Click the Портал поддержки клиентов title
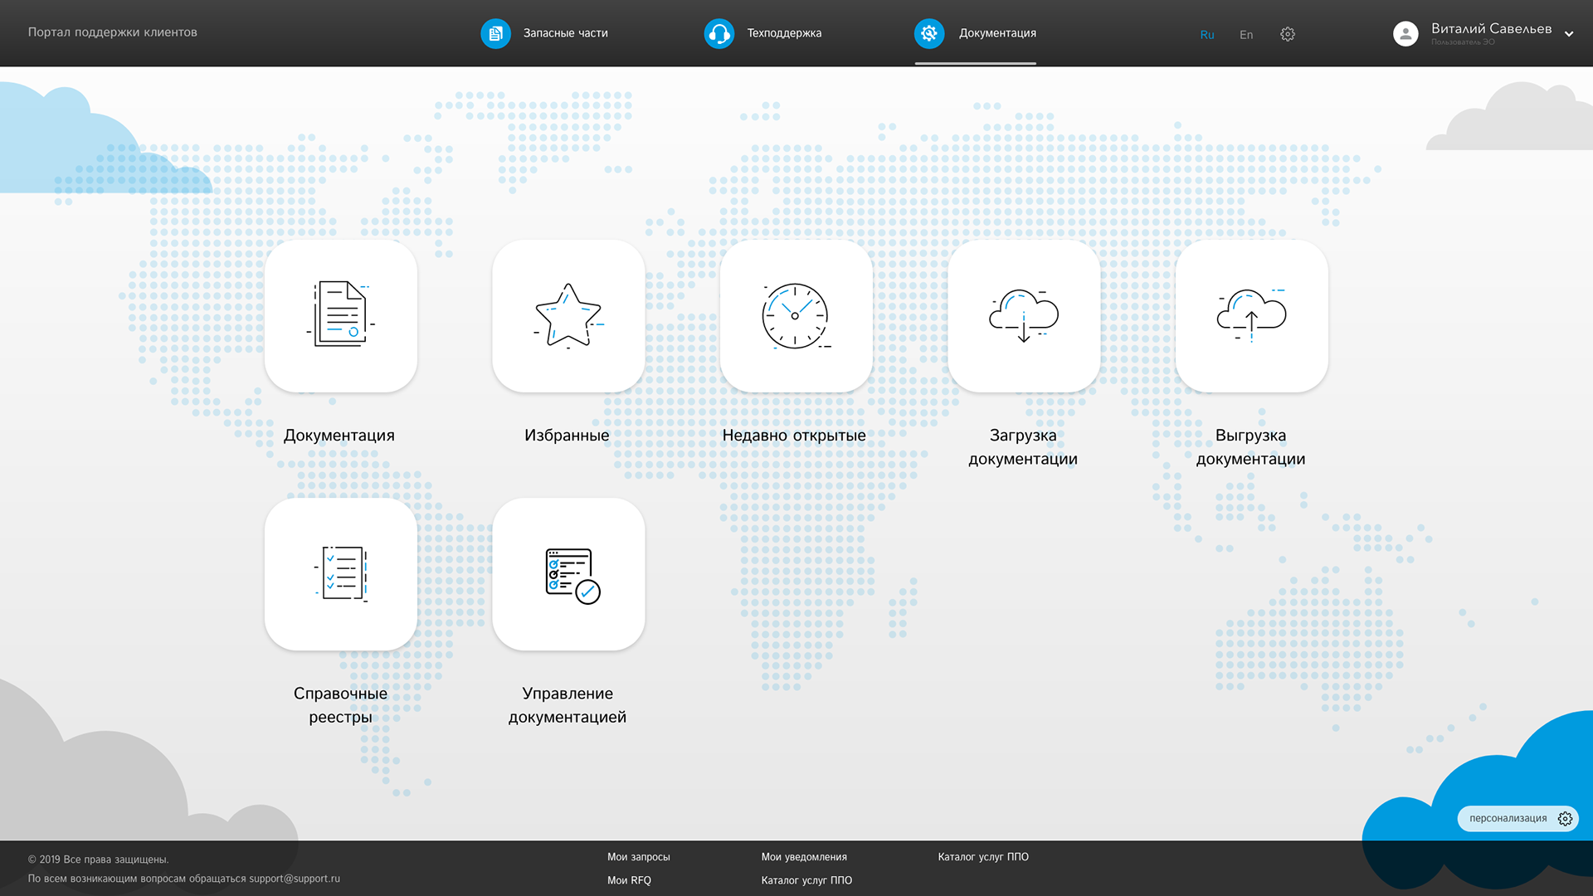 click(x=113, y=32)
